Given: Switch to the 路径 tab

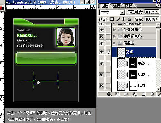Looking at the screenshot, I should click(x=128, y=6).
